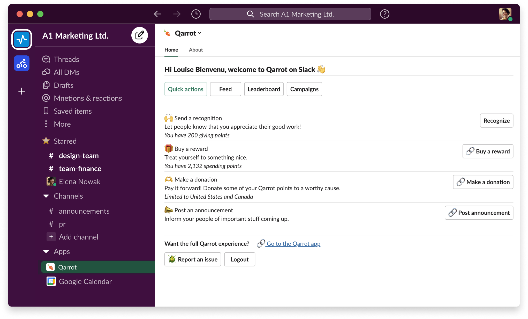The height and width of the screenshot is (319, 528).
Task: Click your profile avatar at top right
Action: (x=505, y=14)
